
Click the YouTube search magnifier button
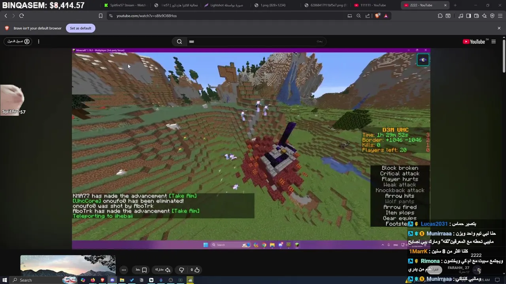pos(179,41)
